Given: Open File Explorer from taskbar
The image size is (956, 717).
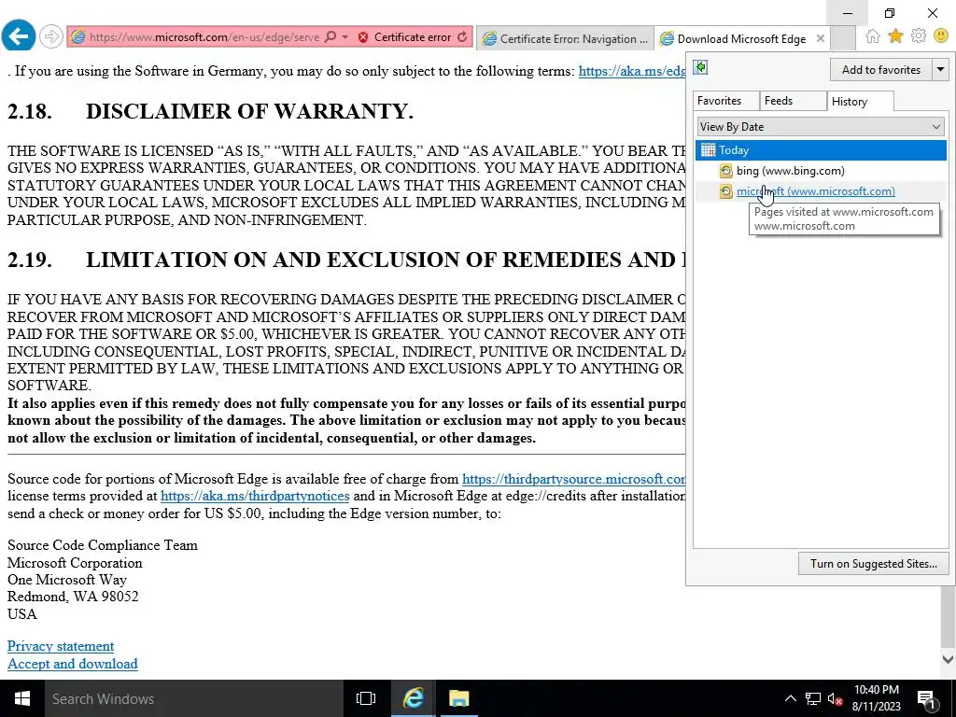Looking at the screenshot, I should 458,698.
